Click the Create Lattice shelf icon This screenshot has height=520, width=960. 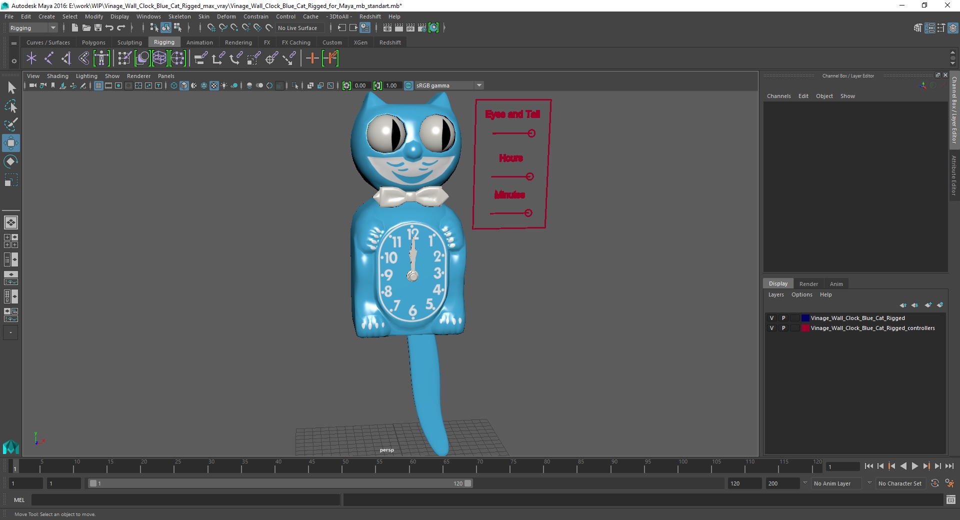coord(159,58)
